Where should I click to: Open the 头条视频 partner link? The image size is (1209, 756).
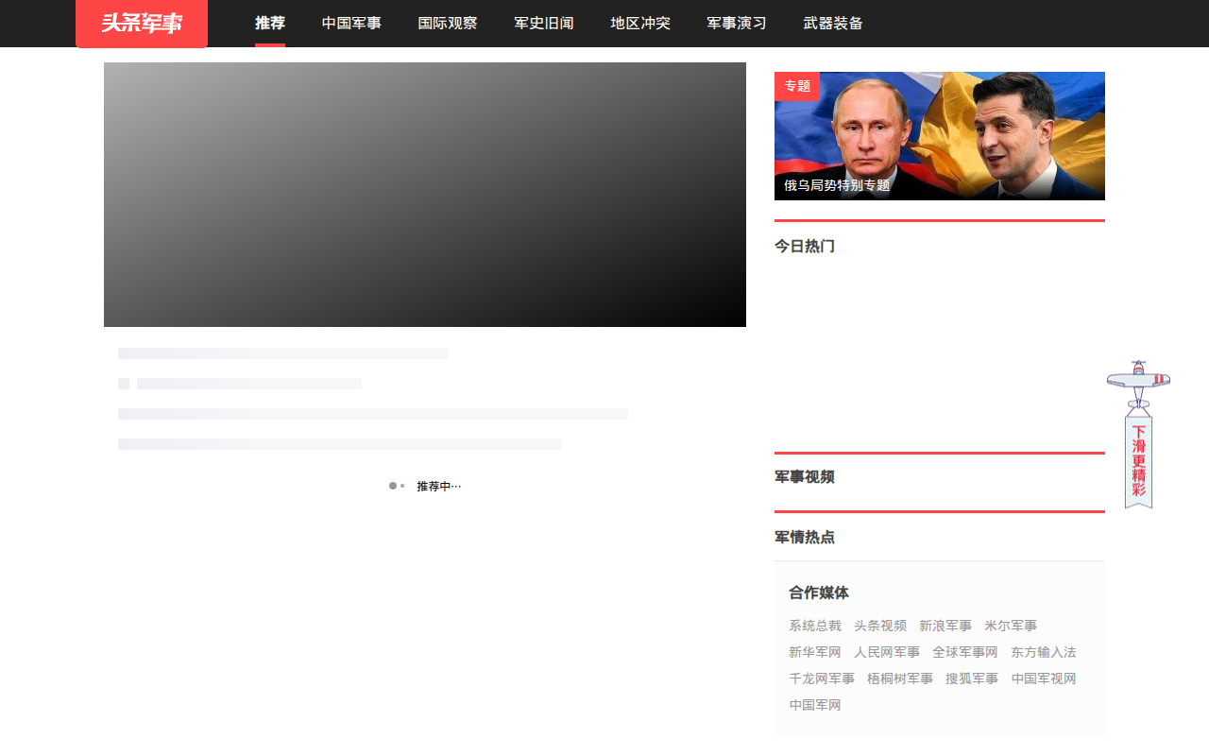(x=880, y=626)
